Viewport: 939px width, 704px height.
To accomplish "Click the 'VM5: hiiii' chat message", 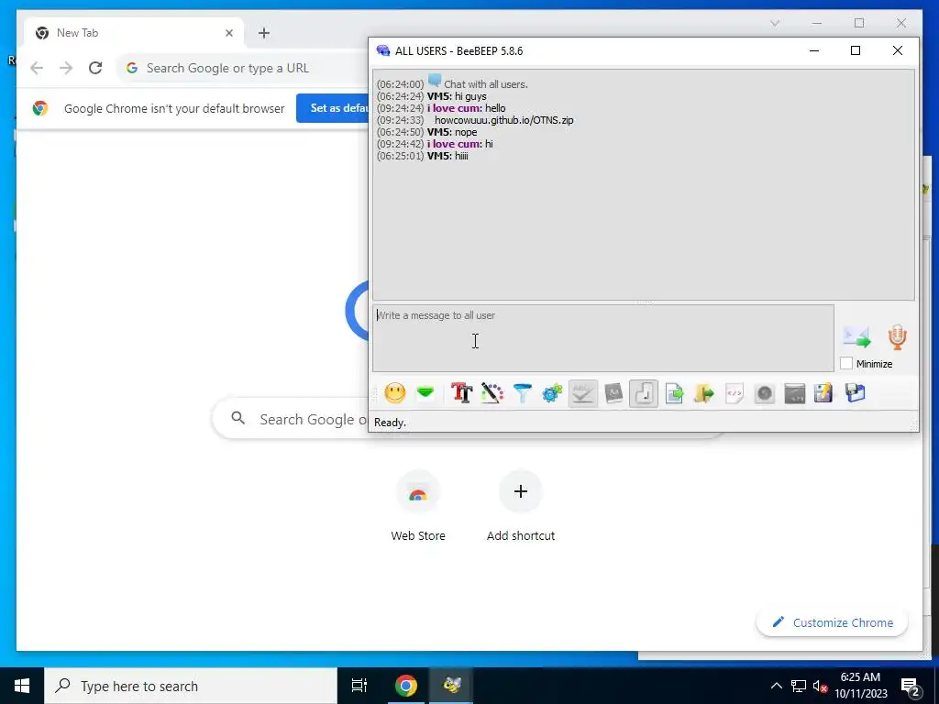I will coord(447,156).
